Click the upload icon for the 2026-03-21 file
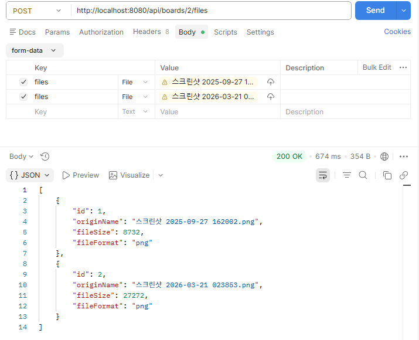The width and height of the screenshot is (419, 340). (270, 97)
